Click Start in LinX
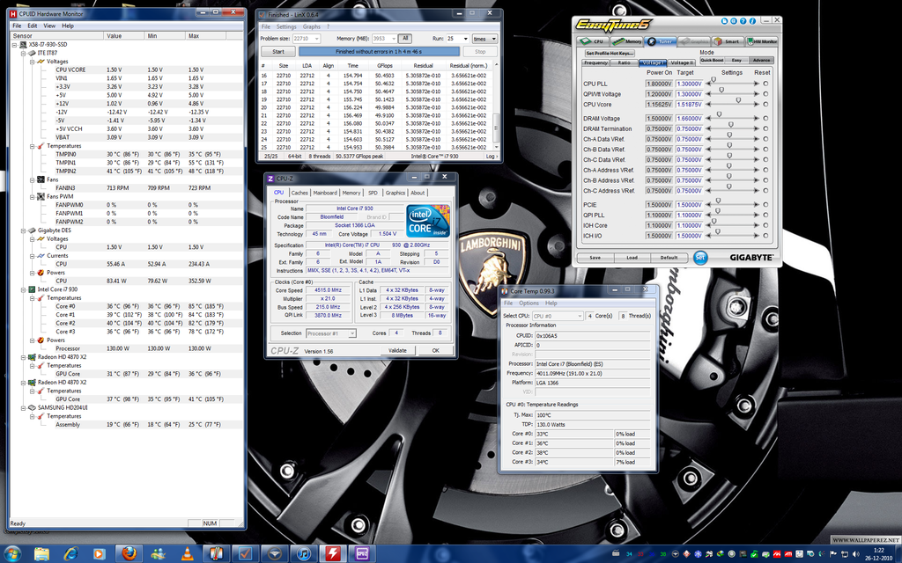902x563 pixels. click(x=277, y=51)
